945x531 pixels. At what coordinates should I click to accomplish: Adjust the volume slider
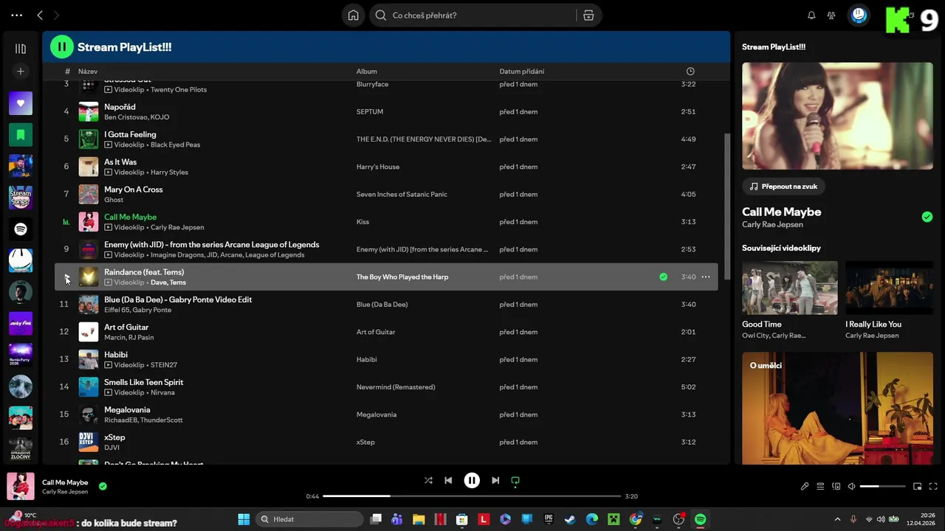pyautogui.click(x=882, y=486)
